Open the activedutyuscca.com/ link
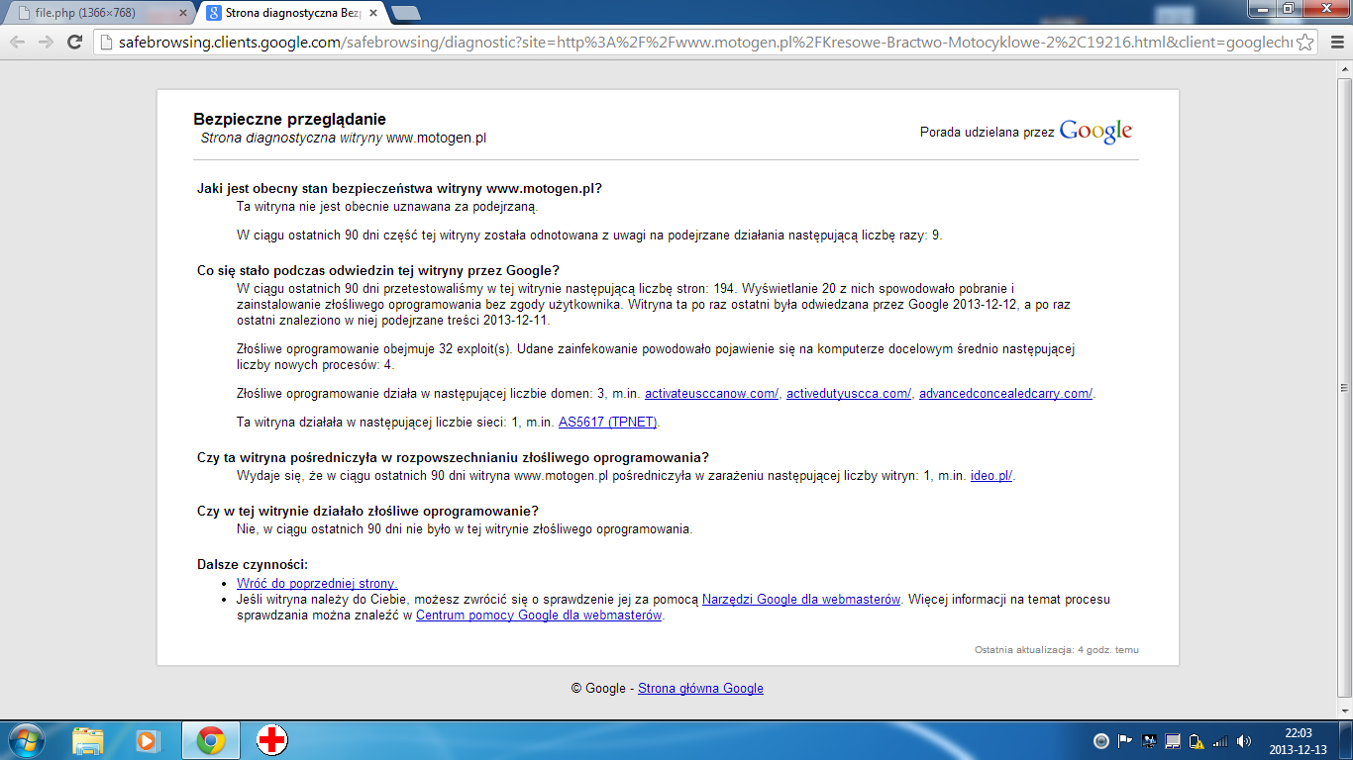Image resolution: width=1353 pixels, height=760 pixels. click(849, 394)
